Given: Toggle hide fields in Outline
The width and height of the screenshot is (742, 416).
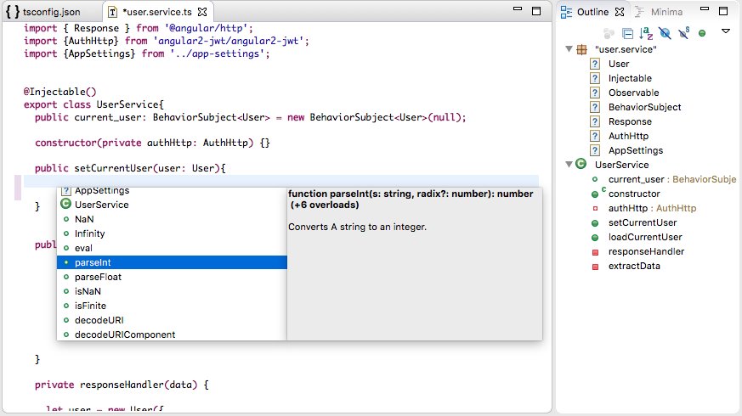Looking at the screenshot, I should [x=665, y=33].
